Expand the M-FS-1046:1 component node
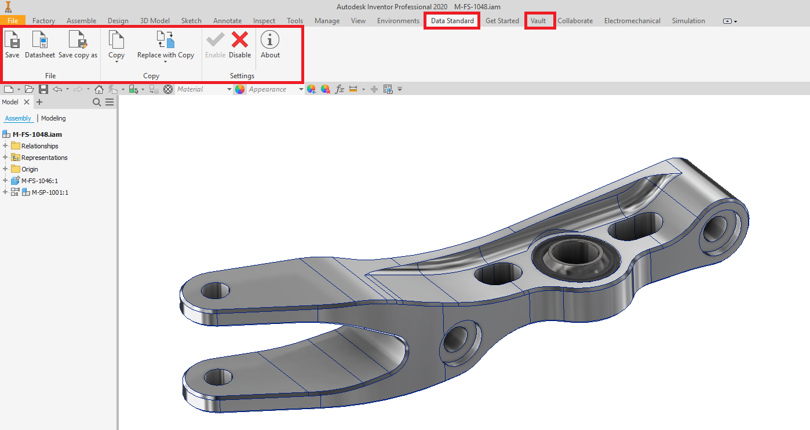This screenshot has width=810, height=430. [5, 180]
